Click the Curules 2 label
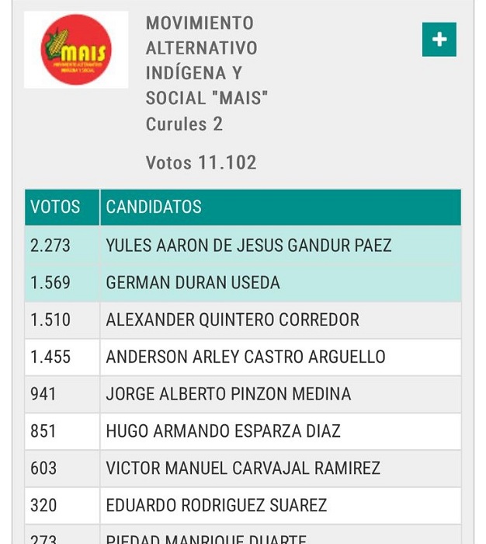Image resolution: width=486 pixels, height=544 pixels. 184,124
